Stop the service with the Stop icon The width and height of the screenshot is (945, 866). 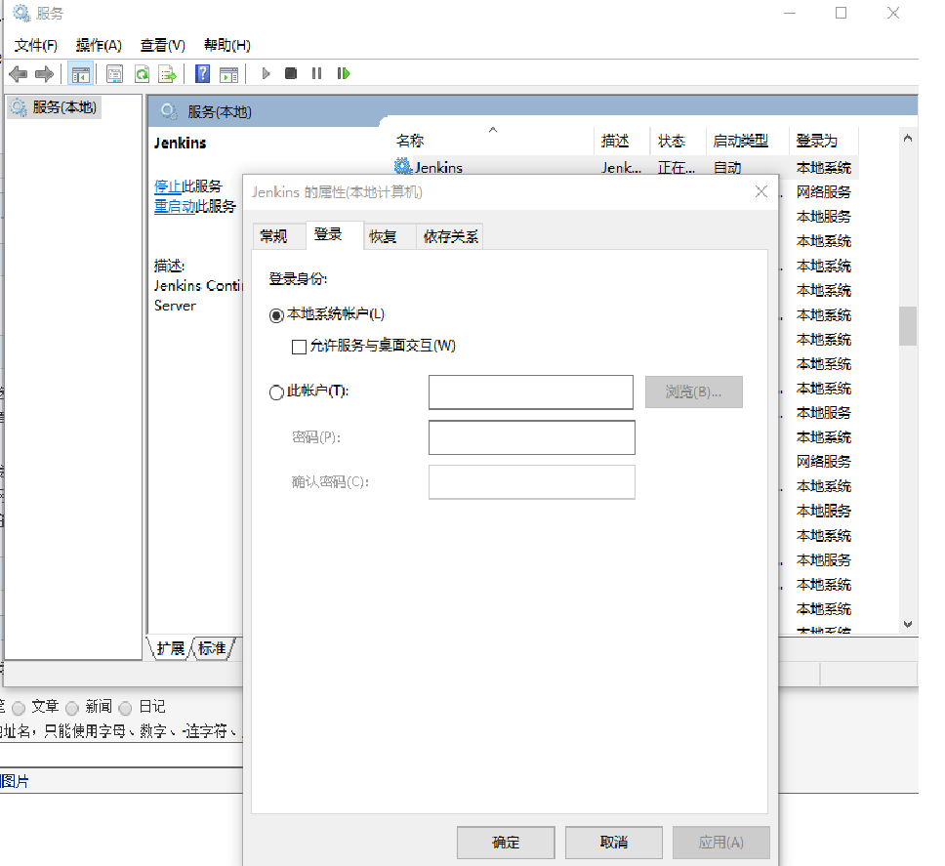(x=291, y=73)
